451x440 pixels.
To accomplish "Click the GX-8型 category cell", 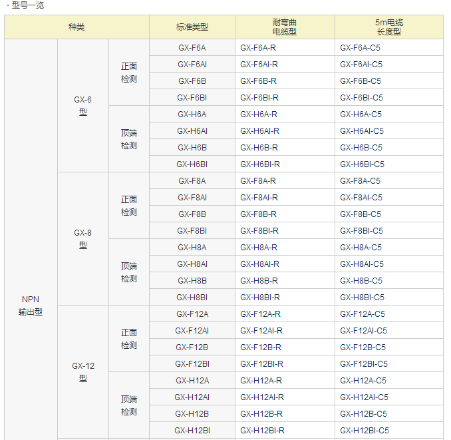I will [x=83, y=239].
